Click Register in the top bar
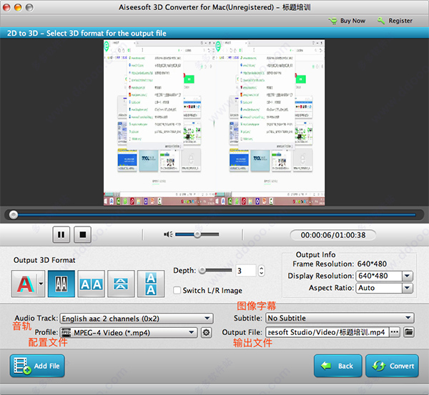The width and height of the screenshot is (429, 395). [395, 21]
